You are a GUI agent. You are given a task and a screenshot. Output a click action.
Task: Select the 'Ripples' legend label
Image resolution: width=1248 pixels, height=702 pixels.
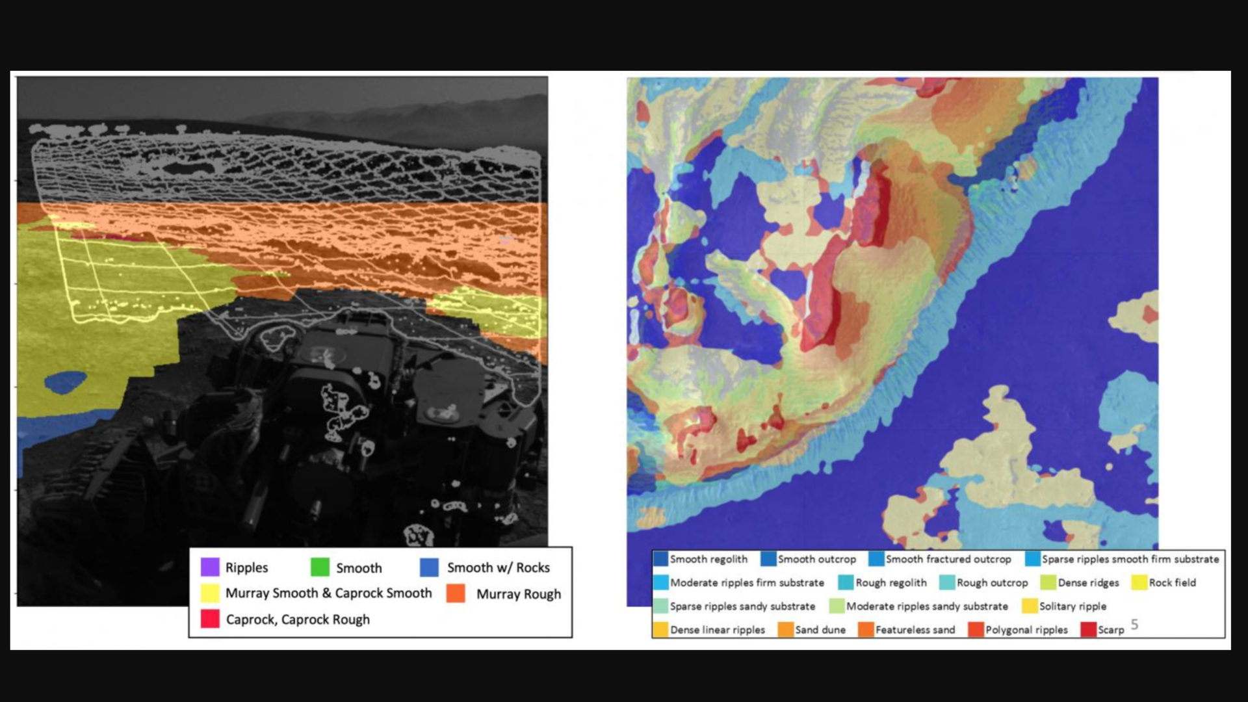coord(246,567)
